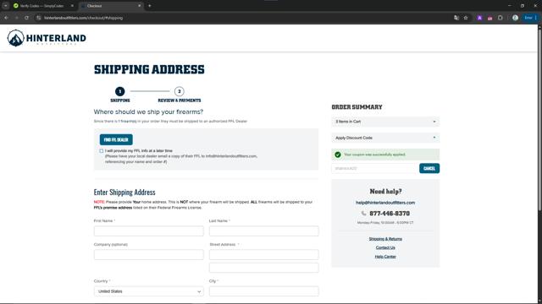Click 'Where should we ship your firearms?' text
This screenshot has width=542, height=304.
pos(148,111)
